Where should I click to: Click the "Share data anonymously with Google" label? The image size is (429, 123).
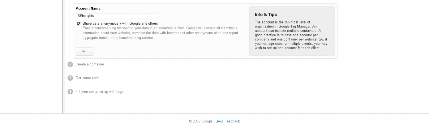[x=120, y=23]
